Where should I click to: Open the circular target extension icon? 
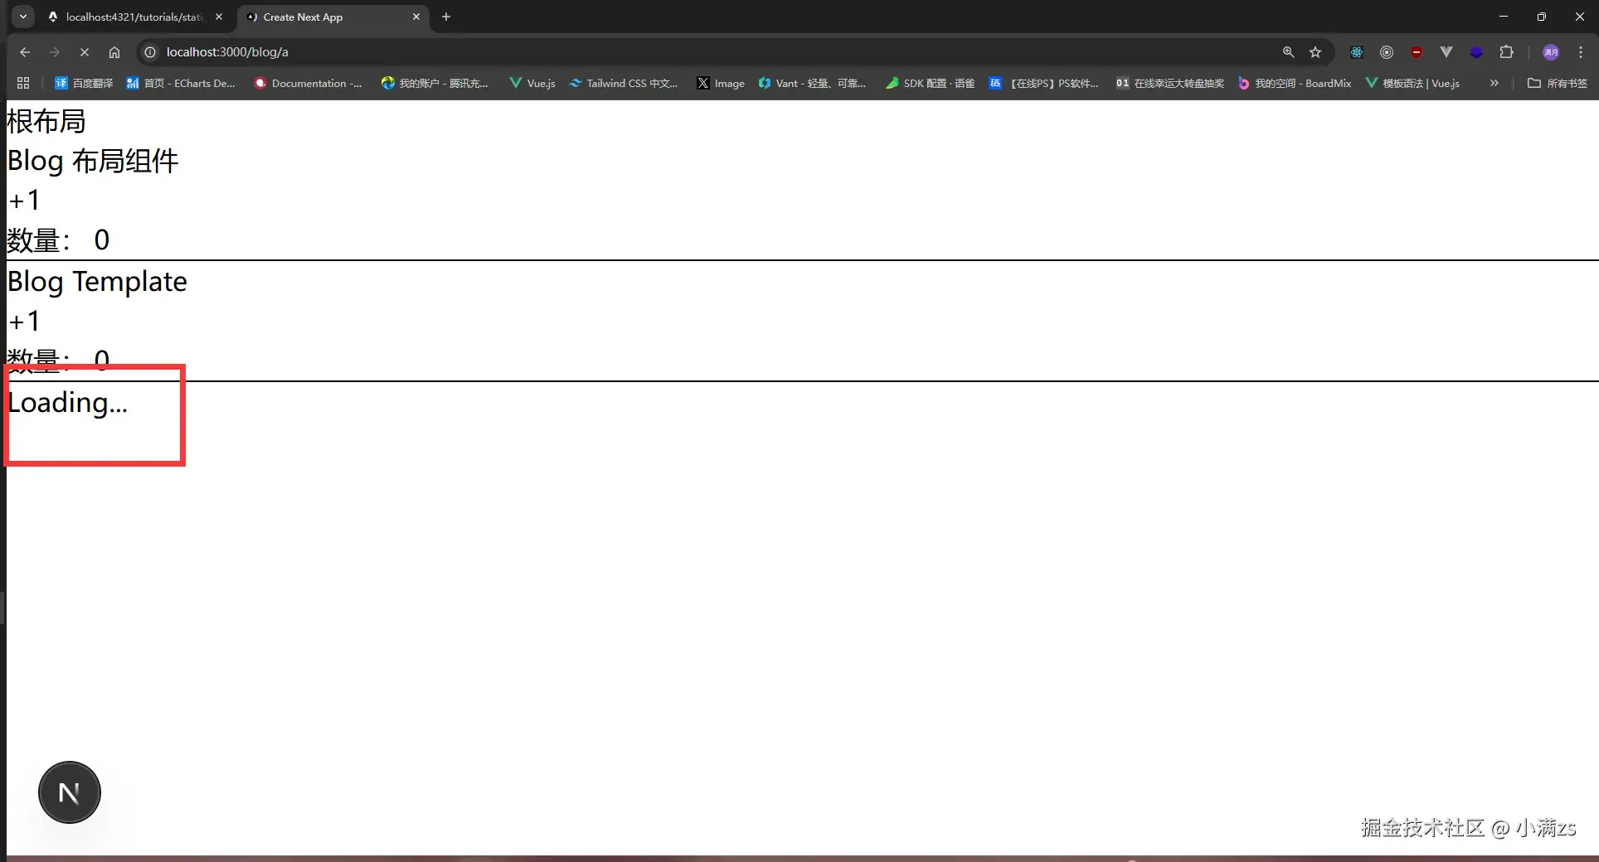pos(1387,52)
